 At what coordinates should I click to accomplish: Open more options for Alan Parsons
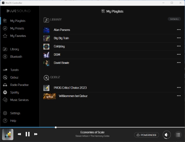pyautogui.click(x=179, y=30)
